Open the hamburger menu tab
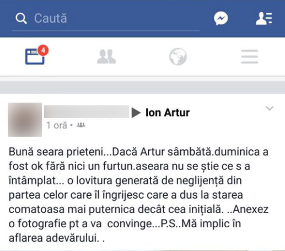This screenshot has height=251, width=285. tap(250, 56)
